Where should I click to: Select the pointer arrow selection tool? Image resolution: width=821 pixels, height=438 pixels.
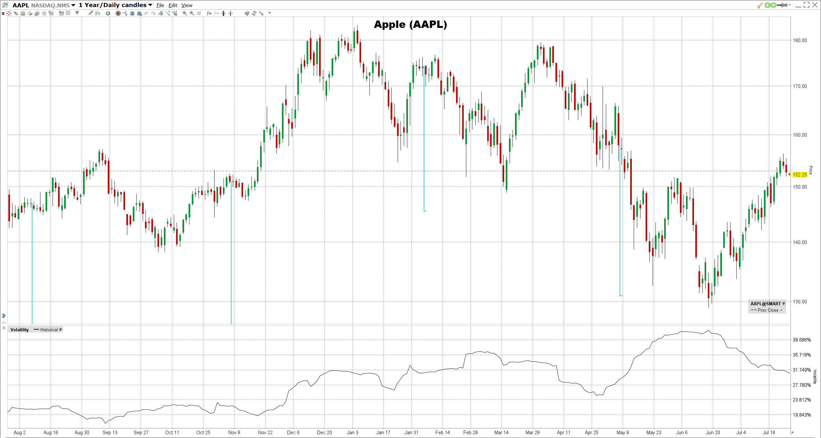click(125, 13)
